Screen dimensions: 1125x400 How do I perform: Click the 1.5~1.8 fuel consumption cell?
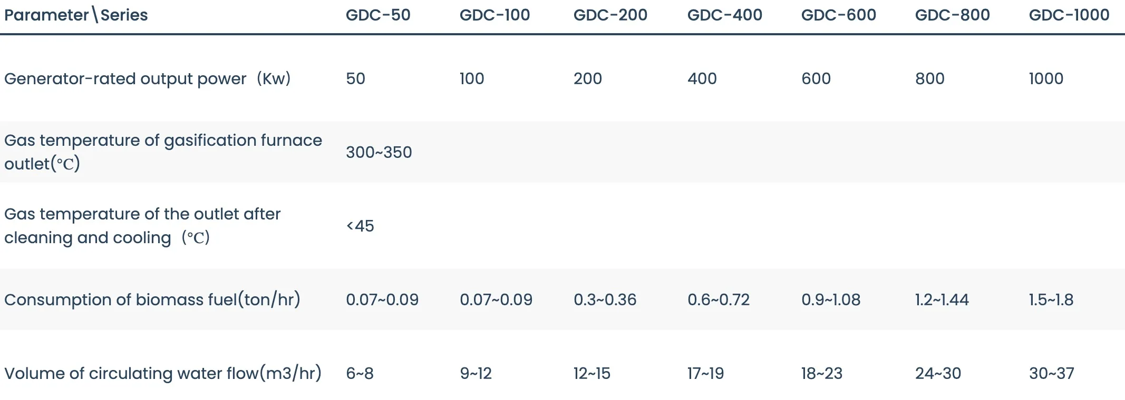tap(1051, 300)
